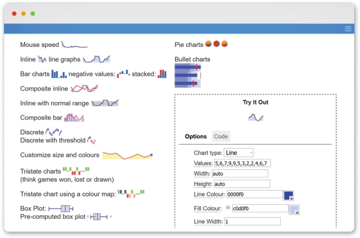Click the Bar charts sparkline
Image resolution: width=360 pixels, height=238 pixels.
pyautogui.click(x=59, y=74)
